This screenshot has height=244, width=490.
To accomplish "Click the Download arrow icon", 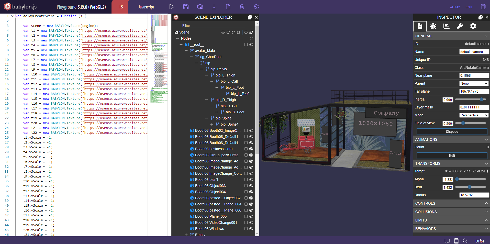I will click(214, 7).
